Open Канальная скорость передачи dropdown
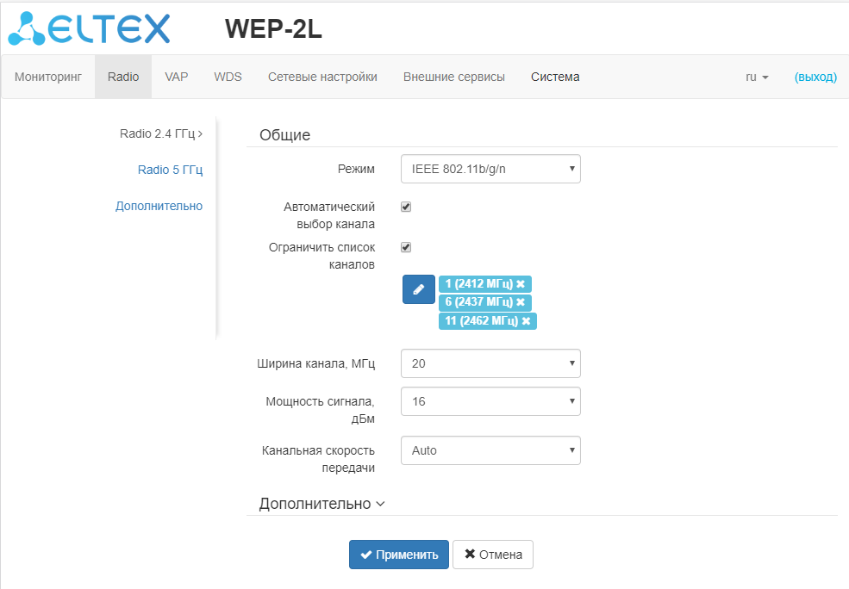The height and width of the screenshot is (589, 849). [x=490, y=450]
